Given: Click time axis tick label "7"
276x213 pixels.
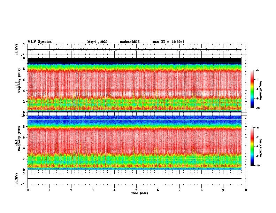Looking at the screenshot, I should [180, 190].
